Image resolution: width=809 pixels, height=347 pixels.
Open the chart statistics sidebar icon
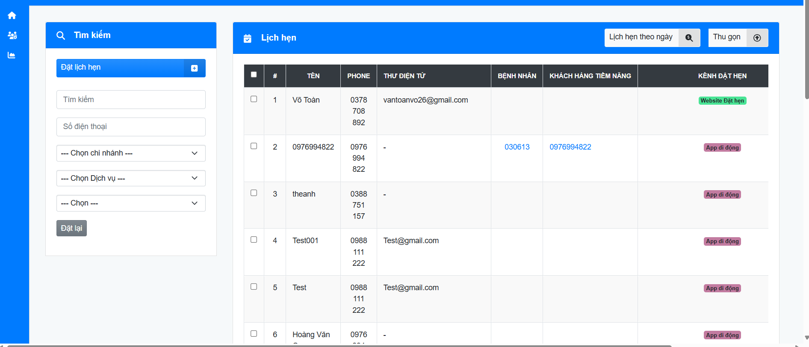[x=12, y=55]
